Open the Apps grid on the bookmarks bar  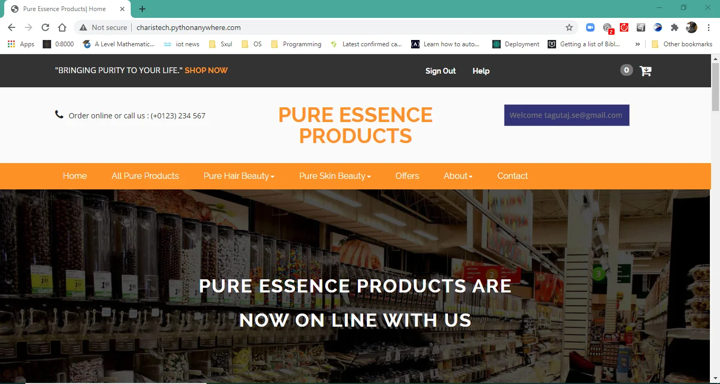(x=11, y=44)
